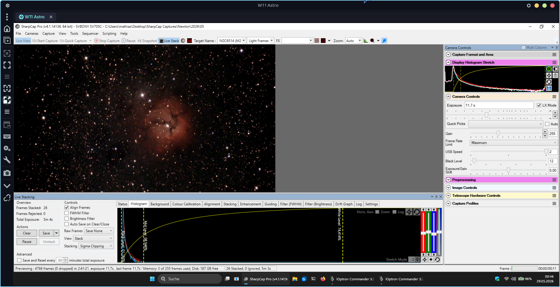This screenshot has height=287, width=560.
Task: Open the Camera Controls hamburger menu
Action: (554, 97)
